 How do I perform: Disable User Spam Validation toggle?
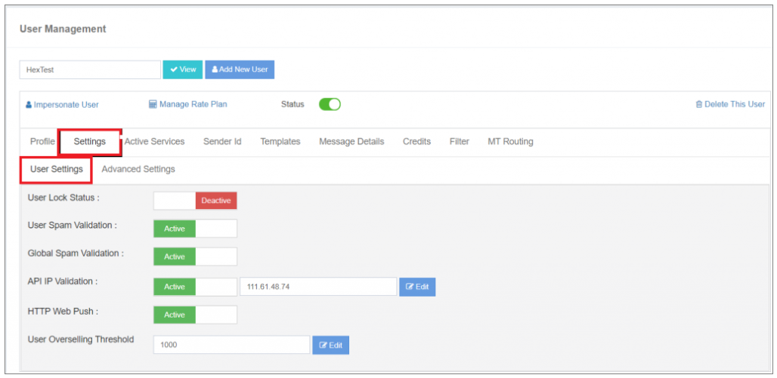(195, 228)
